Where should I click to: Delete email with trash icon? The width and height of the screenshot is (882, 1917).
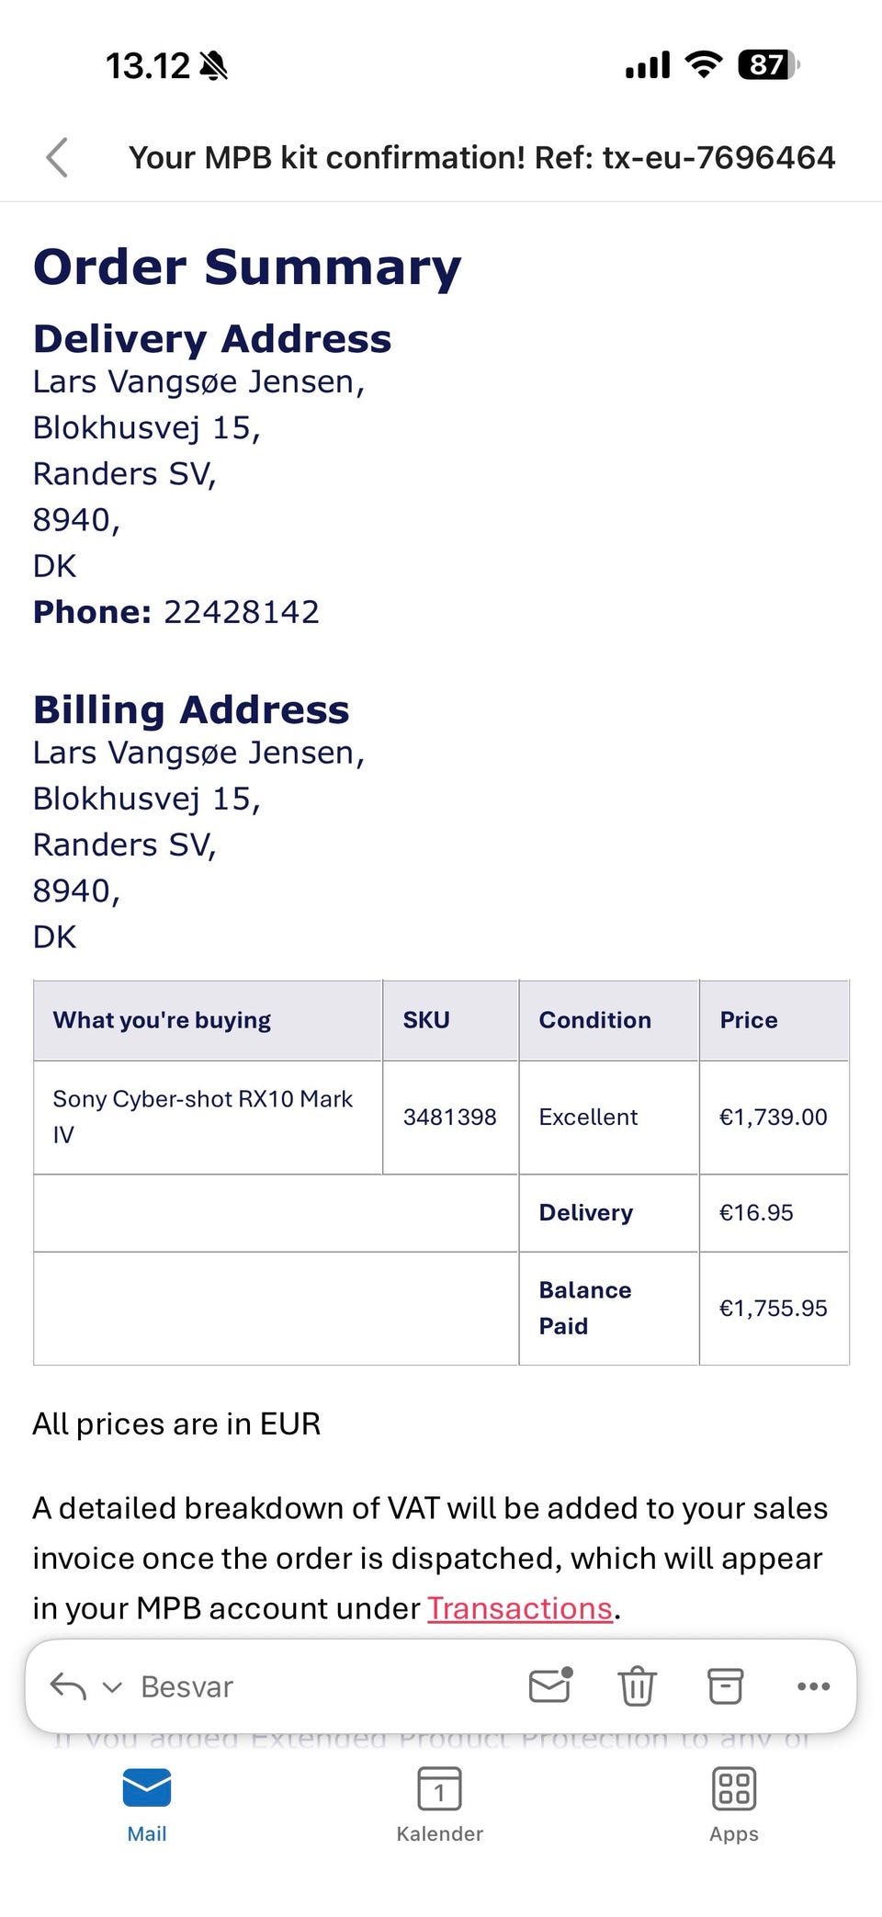pos(637,1686)
